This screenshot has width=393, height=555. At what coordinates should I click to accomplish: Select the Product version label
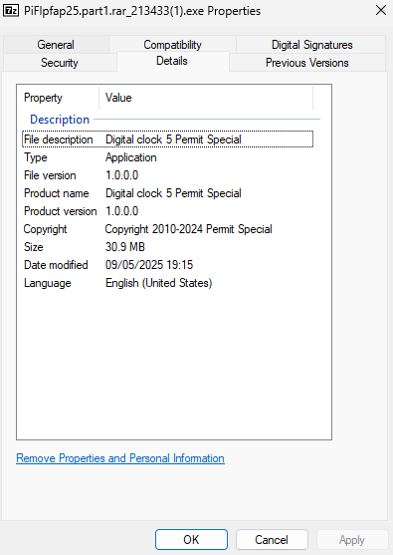[x=60, y=211]
